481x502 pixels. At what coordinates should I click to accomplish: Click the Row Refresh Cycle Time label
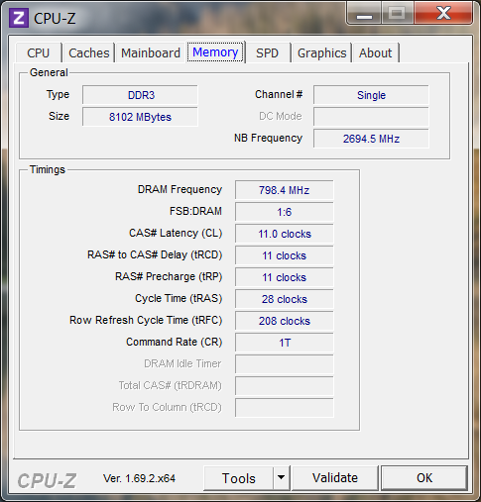tap(146, 320)
